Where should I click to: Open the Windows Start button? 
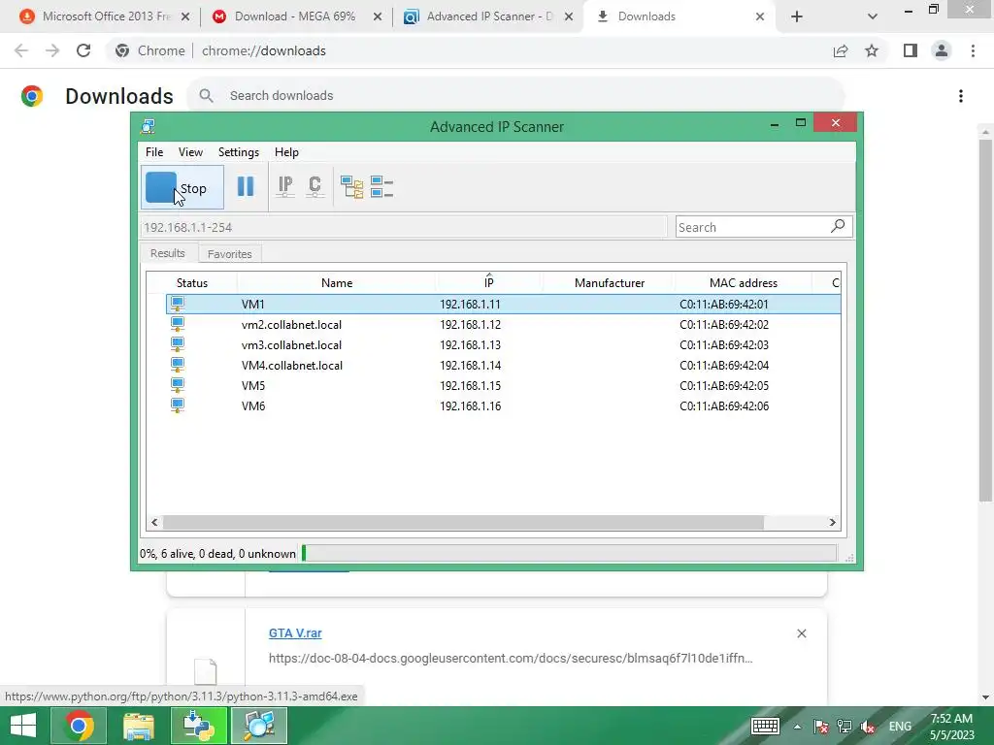[x=23, y=726]
